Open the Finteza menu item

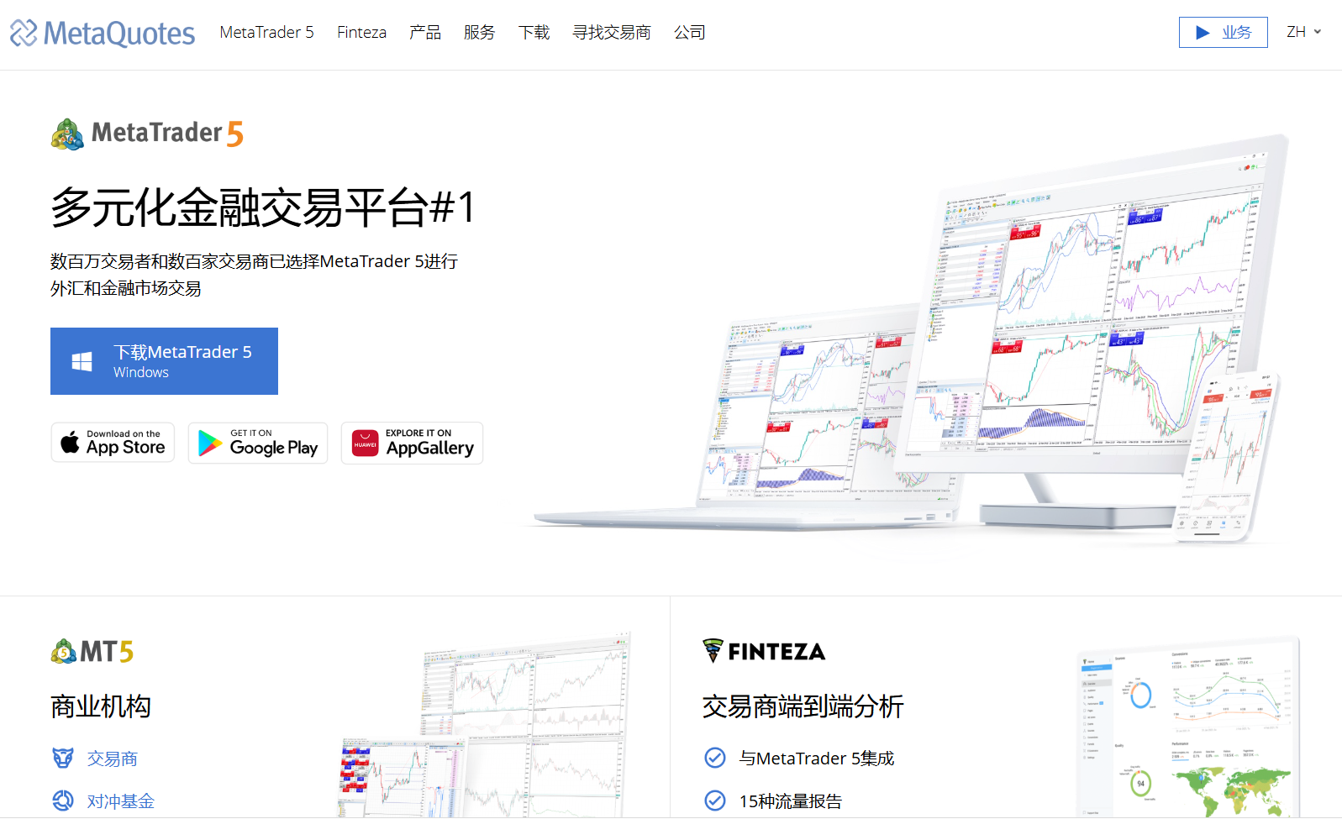tap(361, 32)
